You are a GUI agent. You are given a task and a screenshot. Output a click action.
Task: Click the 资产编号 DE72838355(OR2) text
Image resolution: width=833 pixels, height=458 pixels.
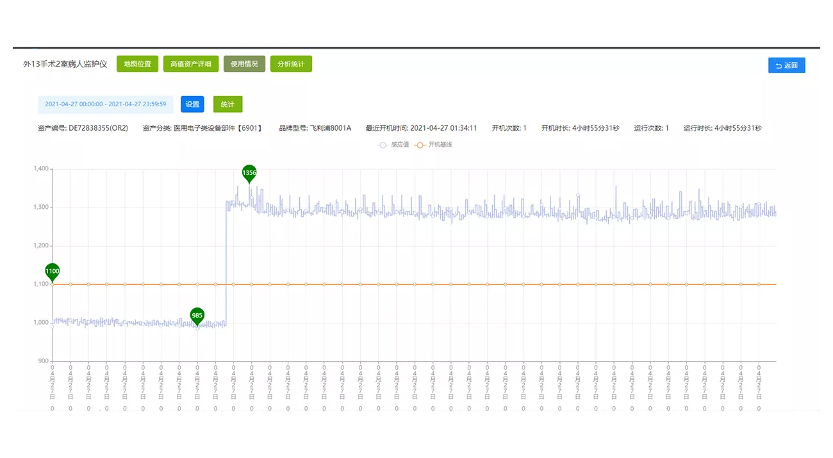[83, 128]
